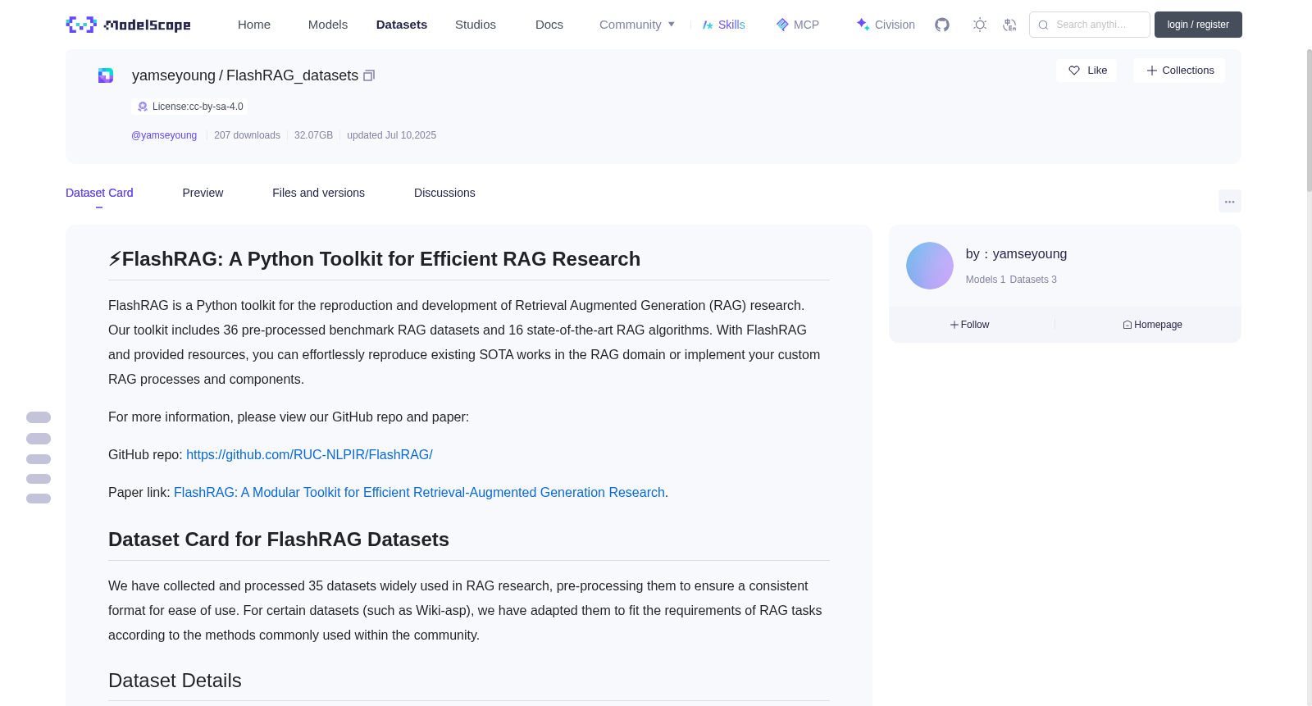Click the MCP diamond icon
Image resolution: width=1312 pixels, height=706 pixels.
pyautogui.click(x=782, y=25)
